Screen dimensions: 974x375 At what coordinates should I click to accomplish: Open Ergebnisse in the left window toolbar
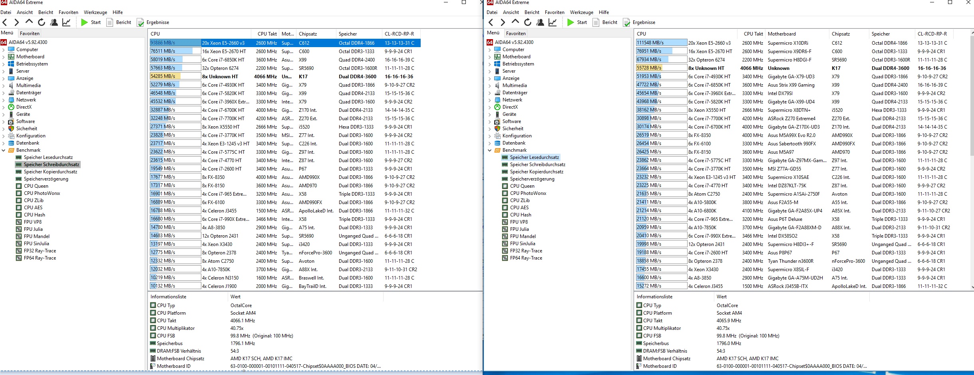click(x=153, y=22)
